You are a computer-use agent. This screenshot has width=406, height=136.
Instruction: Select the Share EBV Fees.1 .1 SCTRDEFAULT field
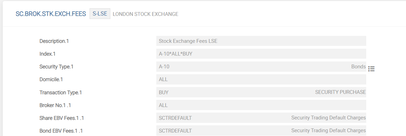(x=261, y=118)
